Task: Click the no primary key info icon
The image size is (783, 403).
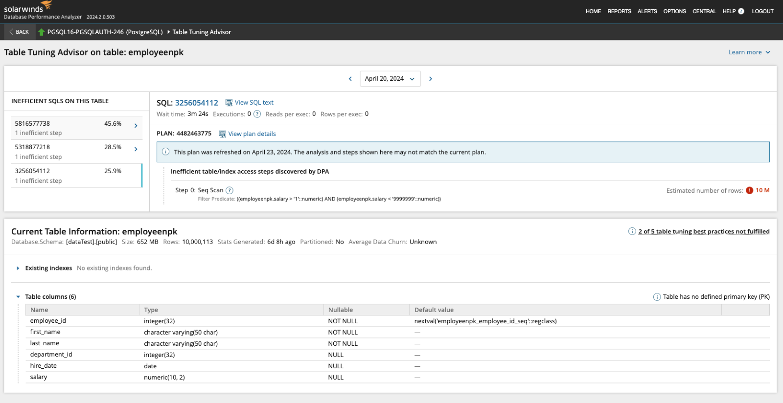Action: point(657,297)
